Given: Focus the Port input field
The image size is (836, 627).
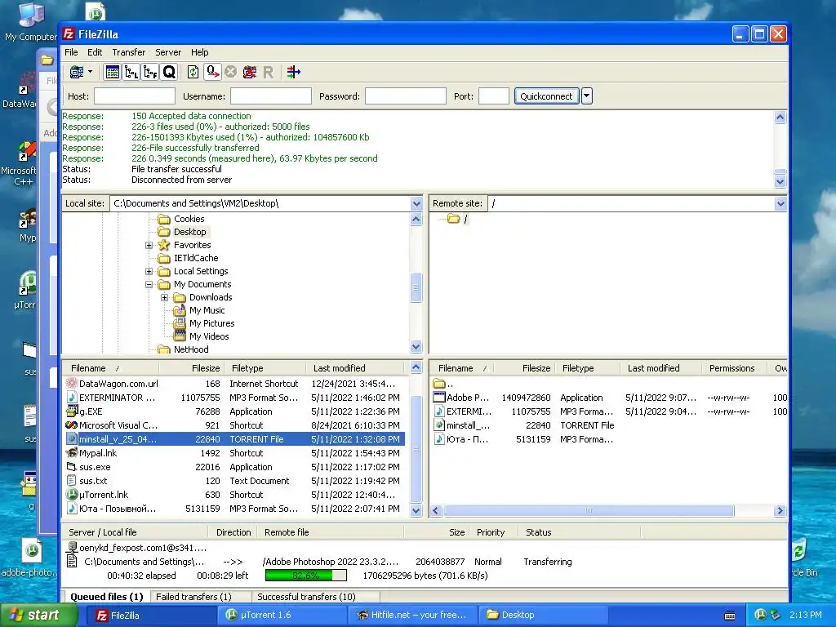Looking at the screenshot, I should pyautogui.click(x=494, y=96).
